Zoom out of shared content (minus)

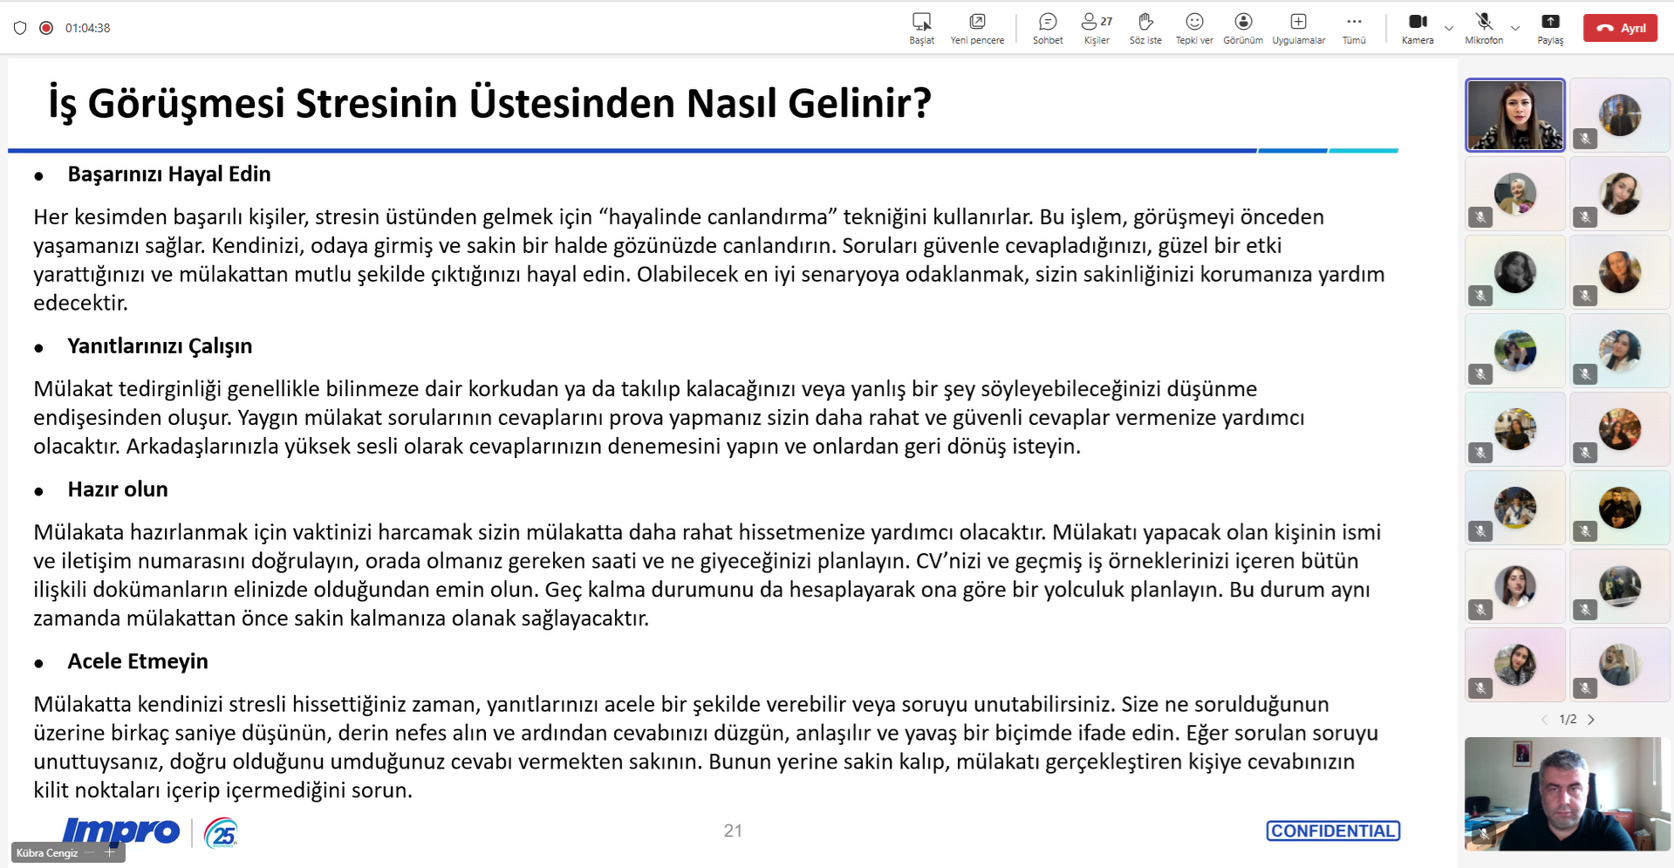point(90,853)
